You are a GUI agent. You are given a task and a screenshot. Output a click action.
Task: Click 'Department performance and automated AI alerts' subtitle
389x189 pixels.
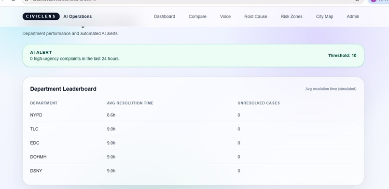(70, 33)
